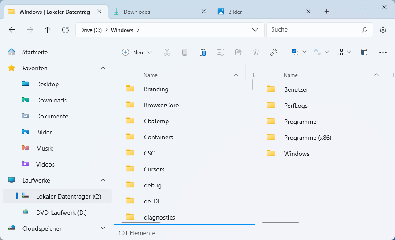This screenshot has height=240, width=395.
Task: Close the Bilder tab
Action: click(308, 12)
